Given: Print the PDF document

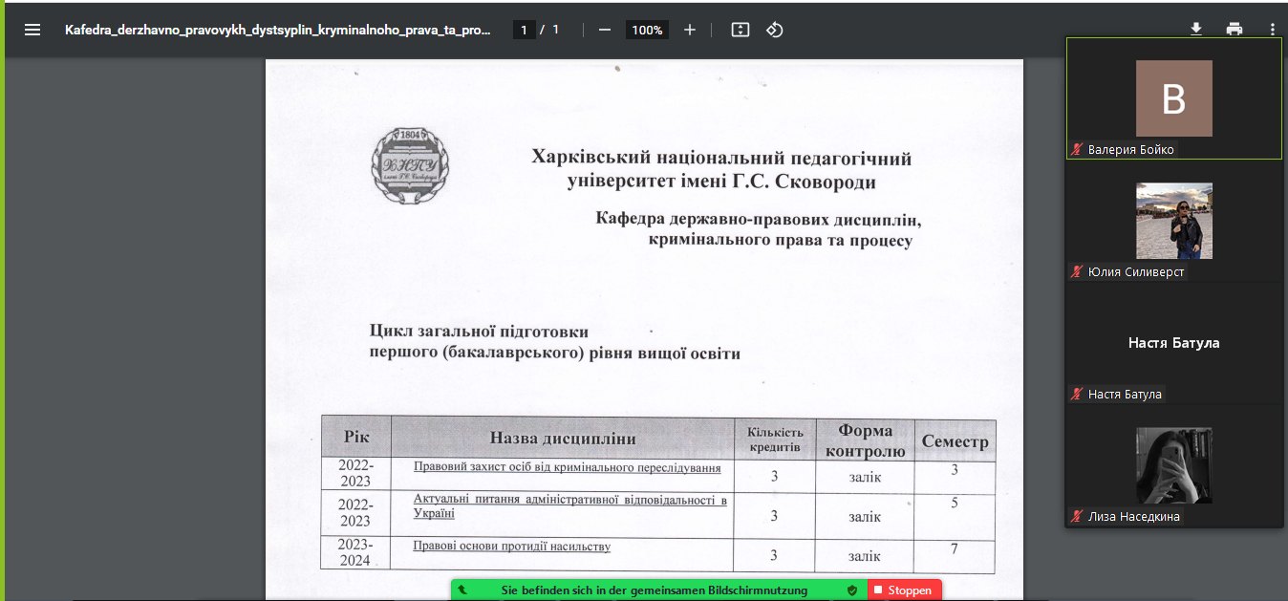Looking at the screenshot, I should click(x=1234, y=30).
